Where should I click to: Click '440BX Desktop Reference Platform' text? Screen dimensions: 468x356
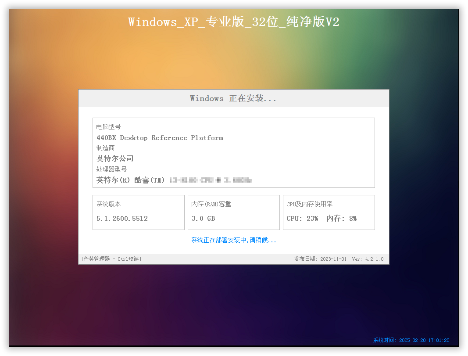tap(160, 138)
